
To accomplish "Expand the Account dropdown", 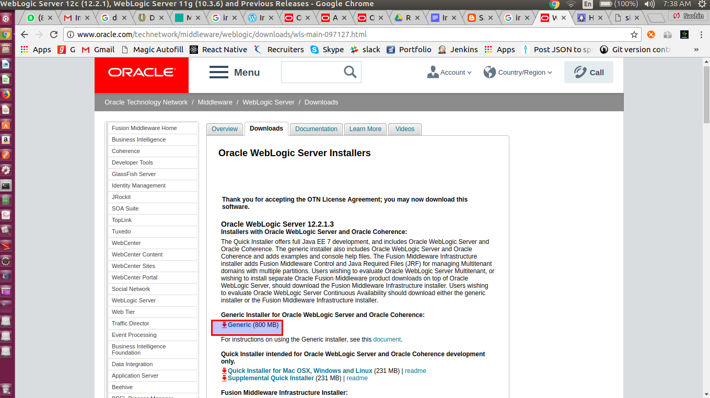I will (x=449, y=73).
